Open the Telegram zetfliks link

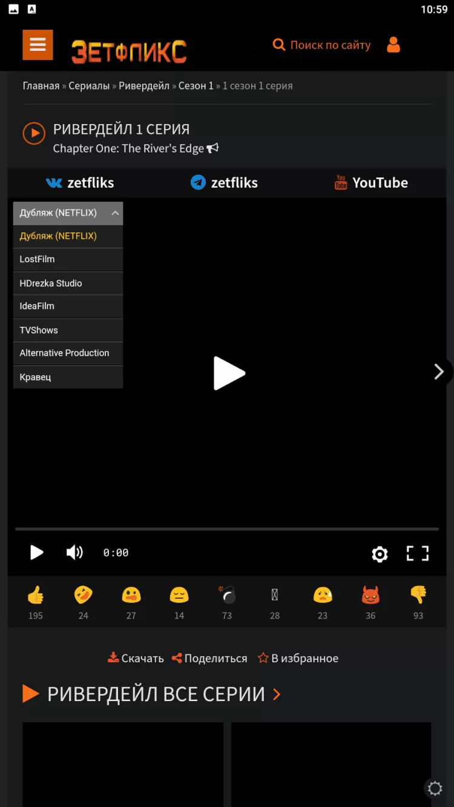(224, 183)
